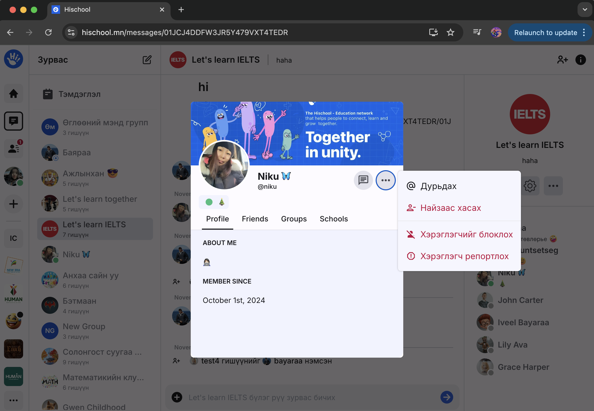Open the Тэмдэглэл notes item
The image size is (594, 411).
79,94
